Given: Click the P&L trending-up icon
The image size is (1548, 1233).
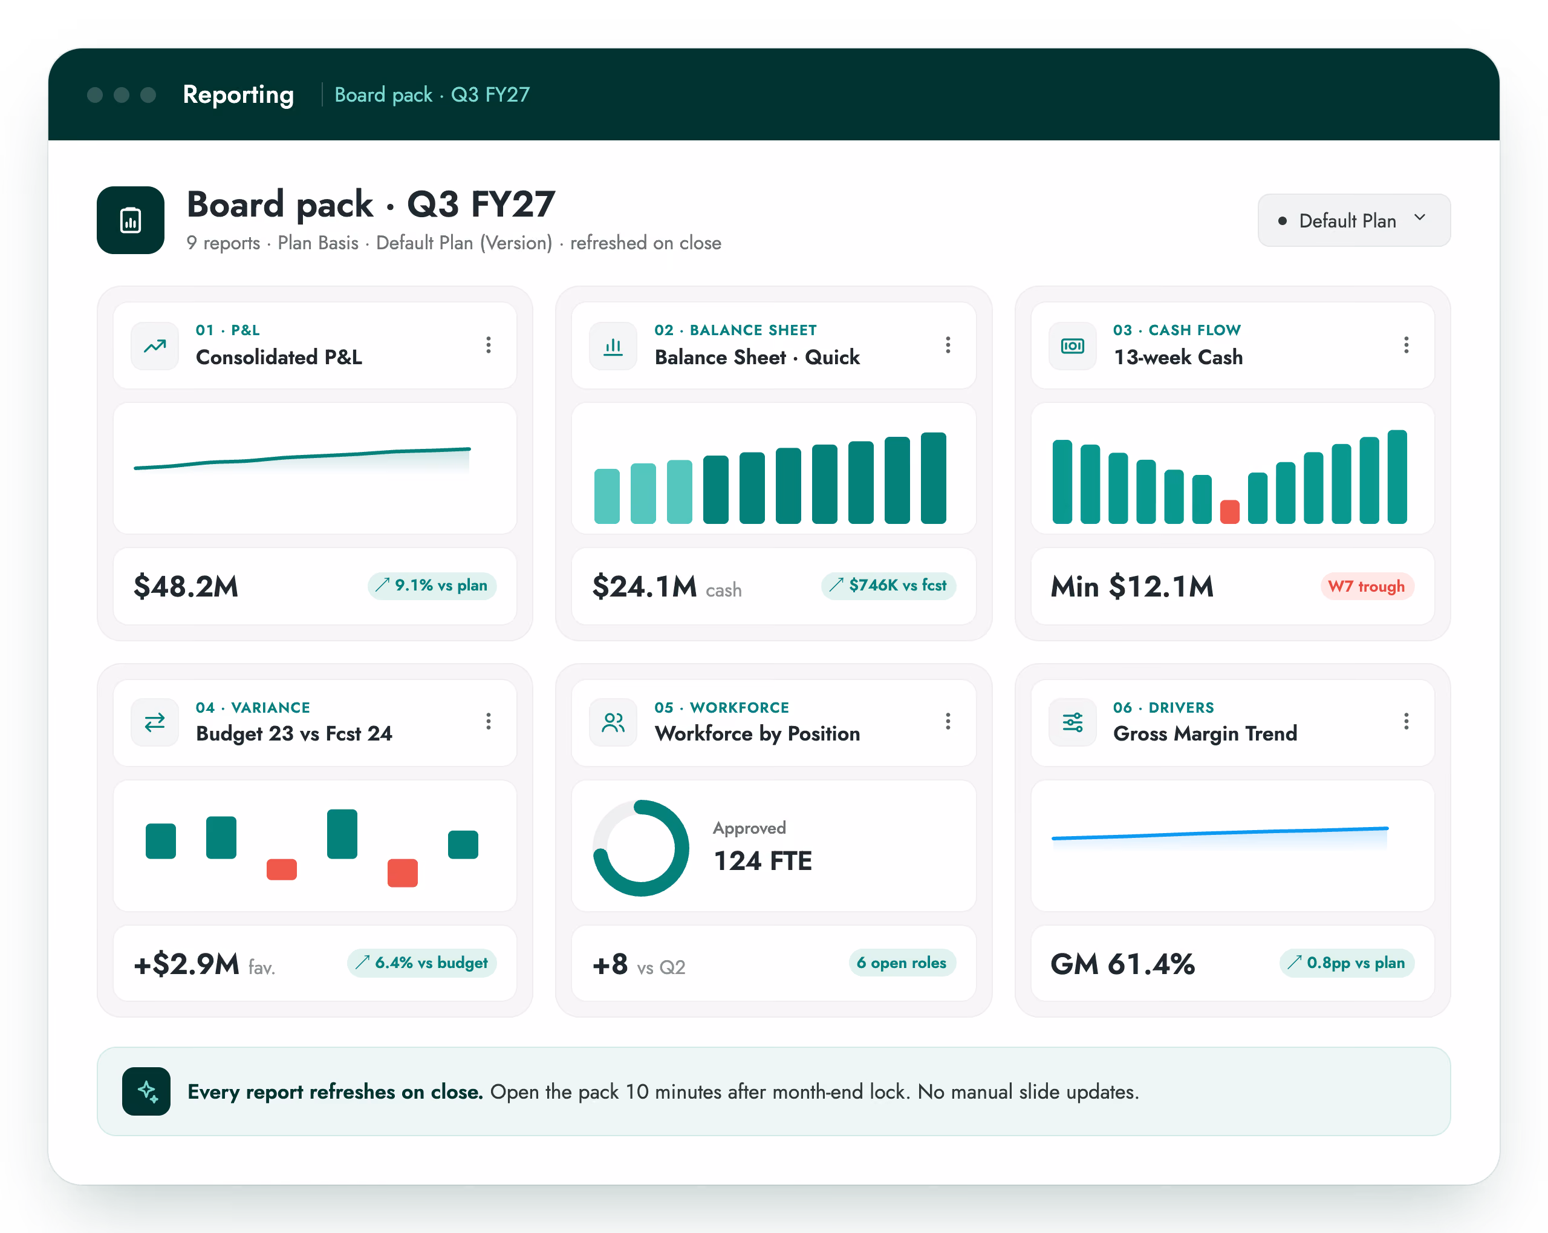Looking at the screenshot, I should point(155,346).
